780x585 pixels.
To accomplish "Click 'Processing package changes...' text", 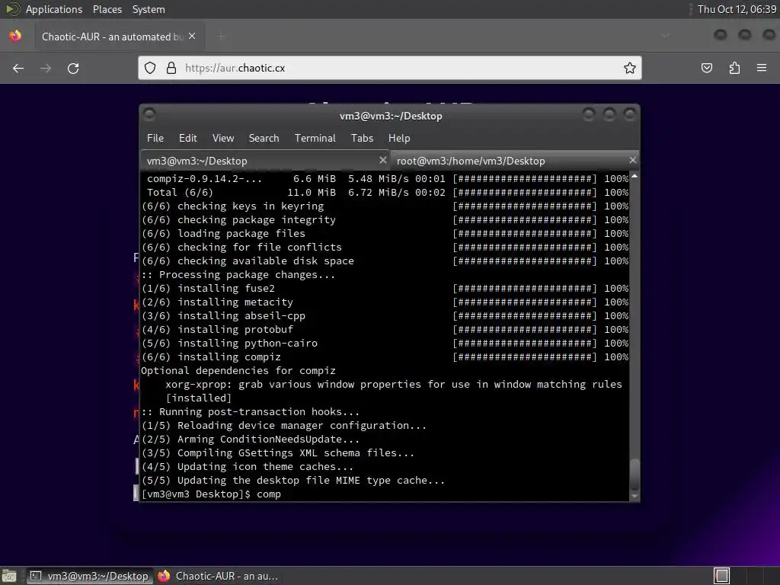I will [x=248, y=274].
